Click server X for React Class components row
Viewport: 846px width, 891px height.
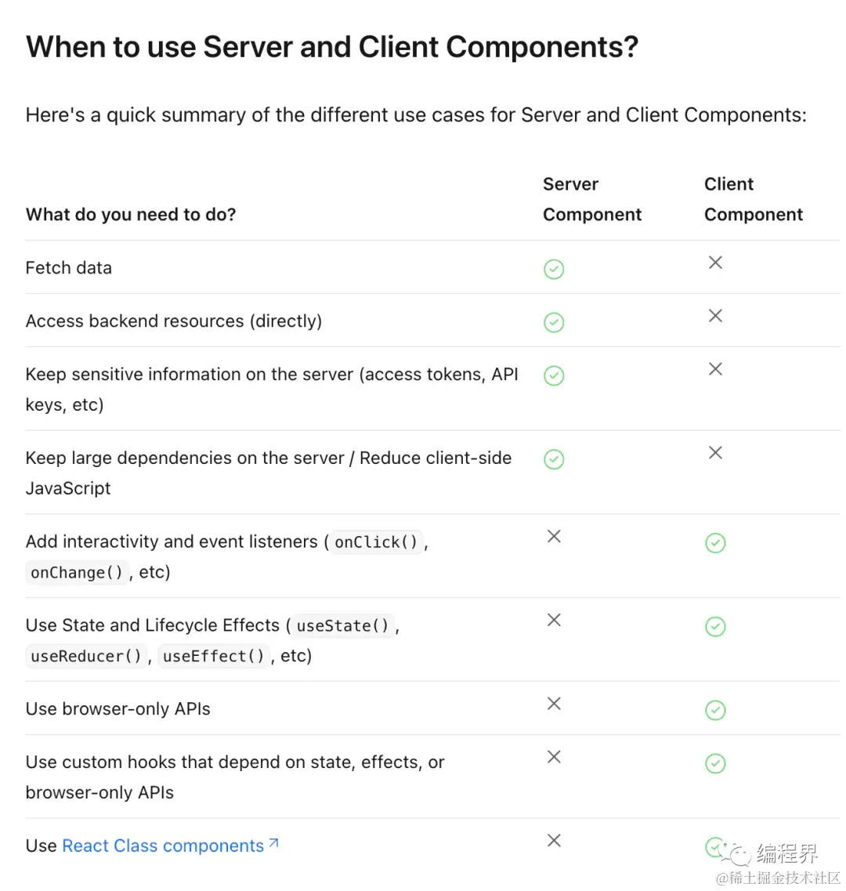coord(553,840)
